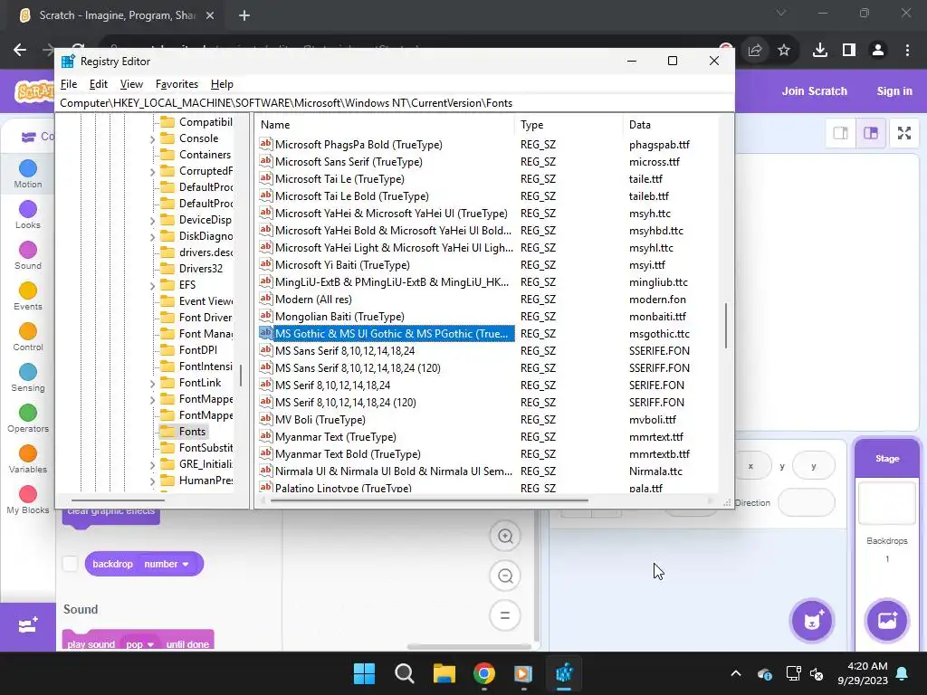Switch to large stage layout in Scratch
This screenshot has width=927, height=695.
pyautogui.click(x=871, y=133)
